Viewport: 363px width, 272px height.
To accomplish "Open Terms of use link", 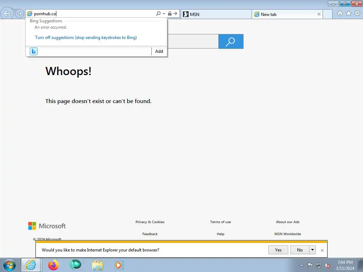I will pos(220,222).
